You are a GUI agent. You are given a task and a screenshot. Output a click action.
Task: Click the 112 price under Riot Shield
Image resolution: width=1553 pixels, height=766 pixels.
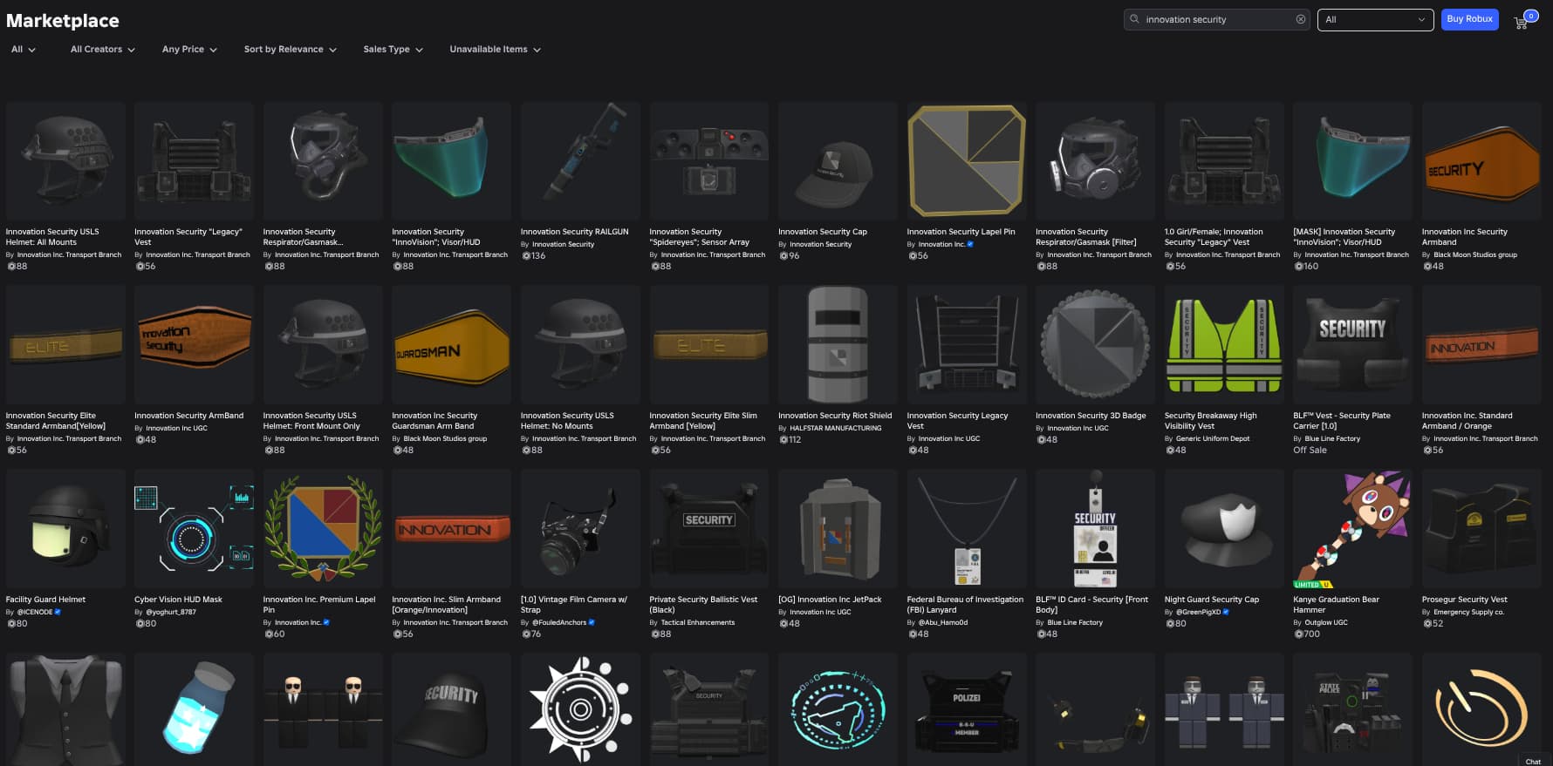[790, 439]
